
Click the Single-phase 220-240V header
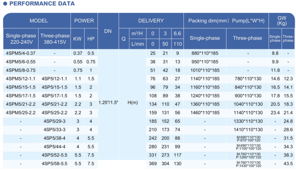(21, 39)
